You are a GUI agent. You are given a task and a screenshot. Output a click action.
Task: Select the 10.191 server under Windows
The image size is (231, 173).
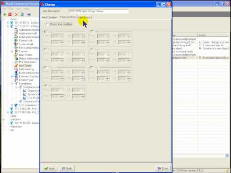27,123
